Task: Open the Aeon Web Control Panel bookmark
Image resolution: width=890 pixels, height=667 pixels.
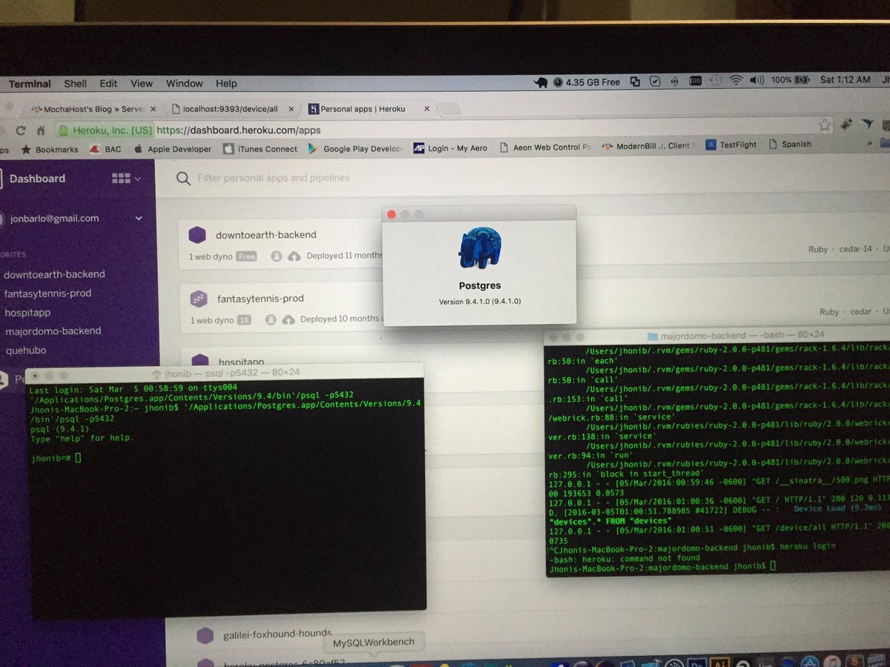Action: point(545,147)
